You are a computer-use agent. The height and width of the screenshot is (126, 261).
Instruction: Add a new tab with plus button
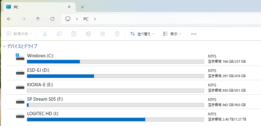point(82,7)
